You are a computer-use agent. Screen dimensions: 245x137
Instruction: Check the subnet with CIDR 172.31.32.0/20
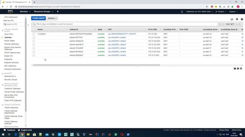[34, 45]
